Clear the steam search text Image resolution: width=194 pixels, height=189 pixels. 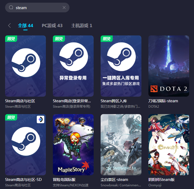tap(64, 8)
